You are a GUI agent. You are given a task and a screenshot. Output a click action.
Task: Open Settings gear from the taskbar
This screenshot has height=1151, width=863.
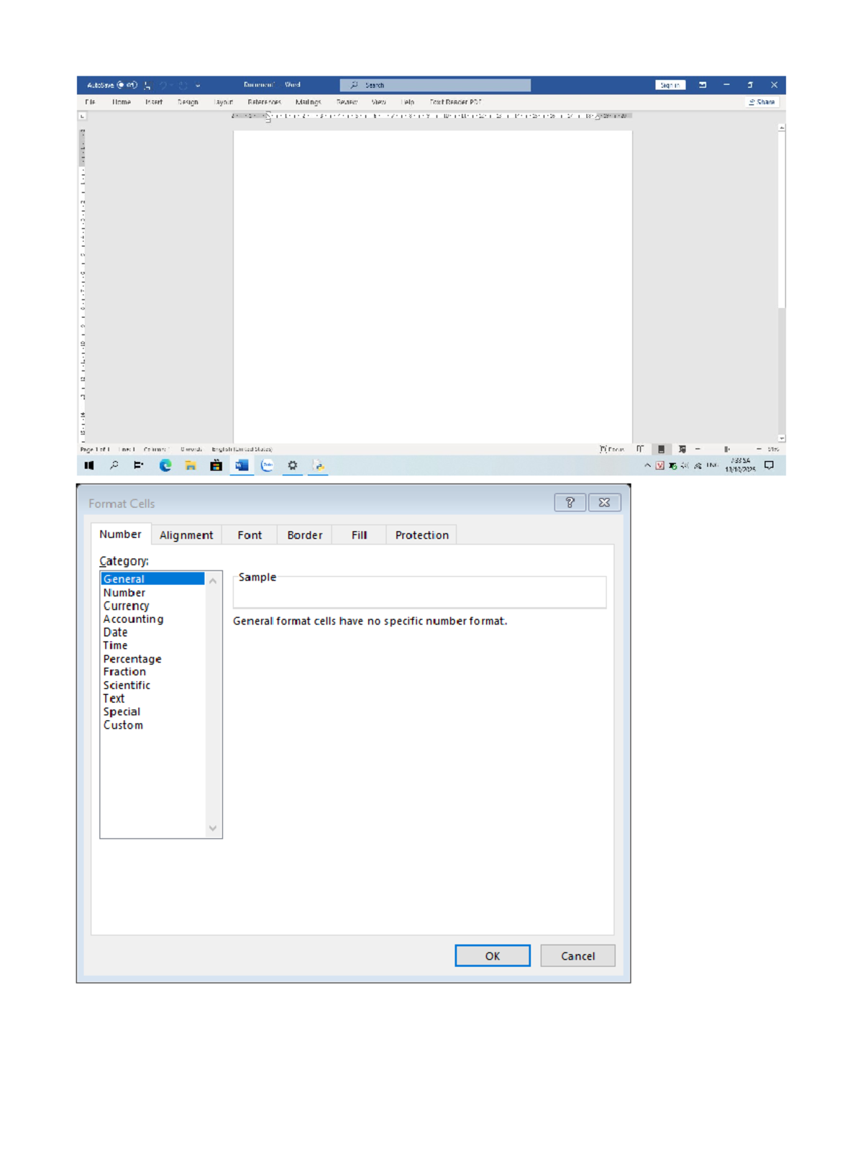click(x=293, y=465)
